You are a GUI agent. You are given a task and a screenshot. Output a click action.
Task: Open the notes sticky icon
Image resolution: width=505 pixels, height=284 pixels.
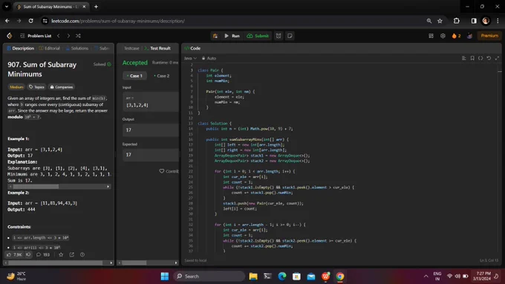pos(290,36)
